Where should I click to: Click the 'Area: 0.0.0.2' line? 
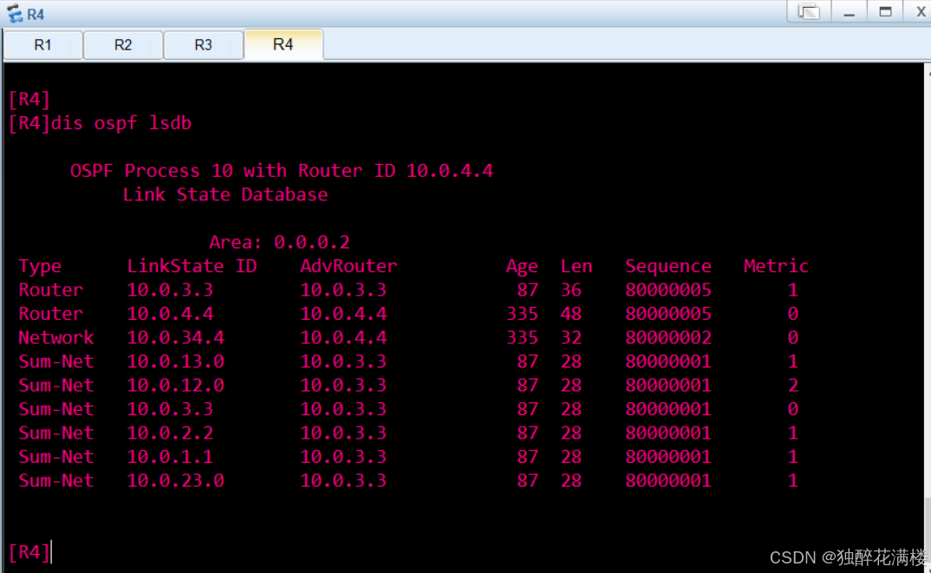click(x=279, y=242)
